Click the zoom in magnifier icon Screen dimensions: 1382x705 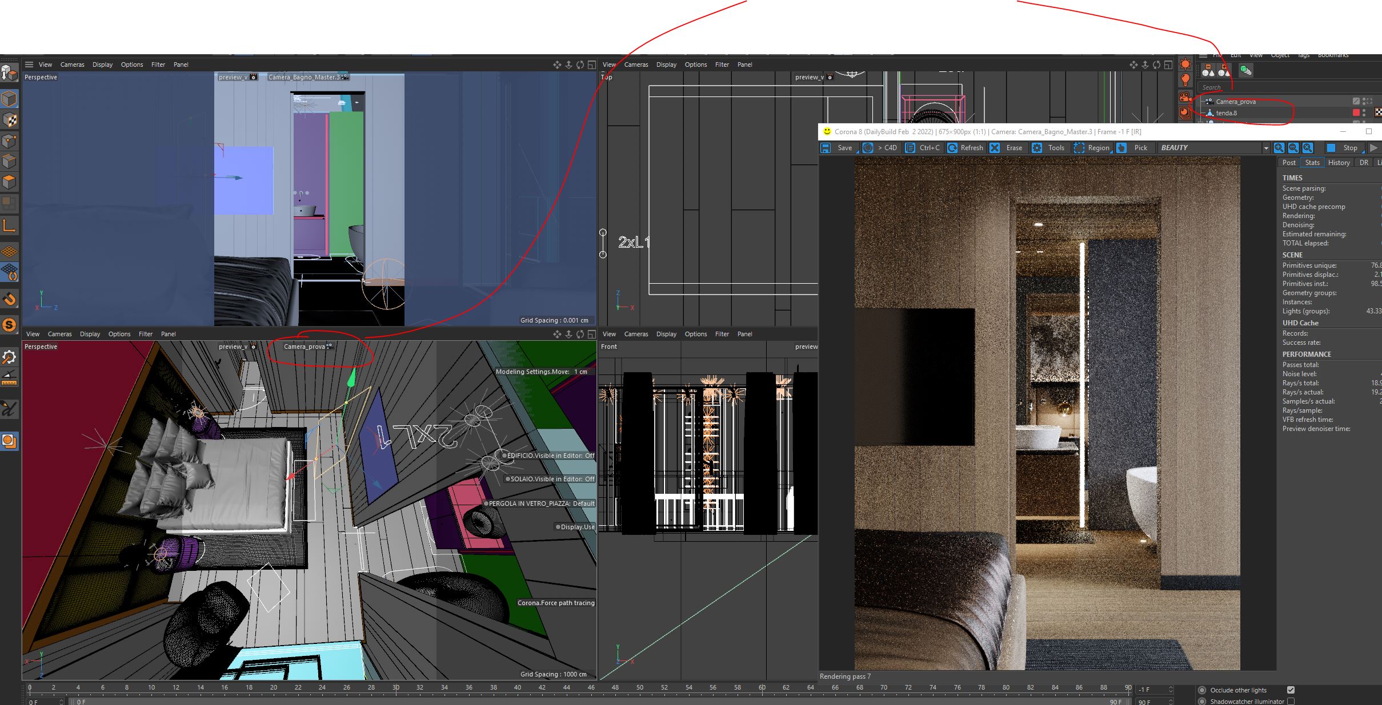point(1279,148)
